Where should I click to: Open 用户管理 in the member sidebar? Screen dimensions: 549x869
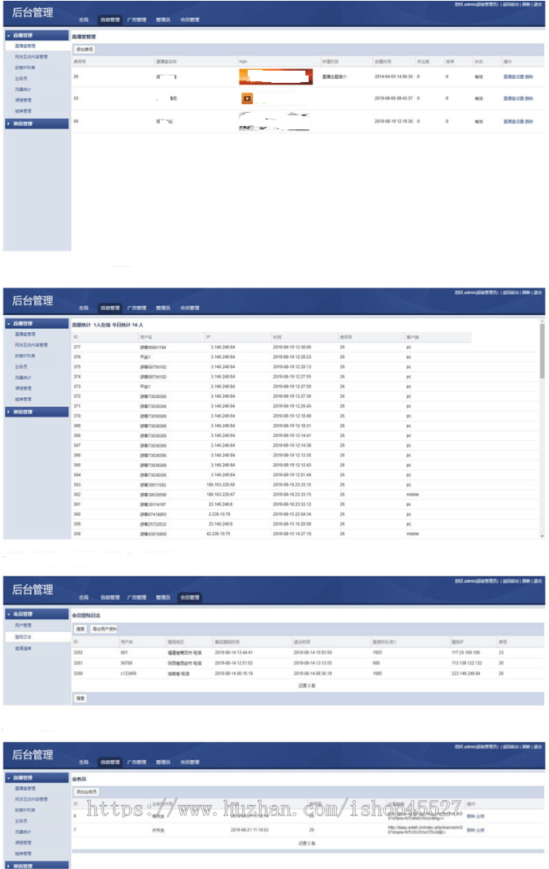click(x=24, y=625)
